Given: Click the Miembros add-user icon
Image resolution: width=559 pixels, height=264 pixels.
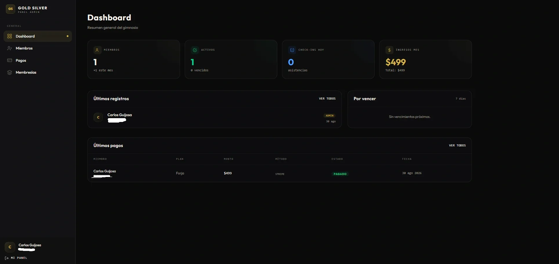Looking at the screenshot, I should point(10,48).
